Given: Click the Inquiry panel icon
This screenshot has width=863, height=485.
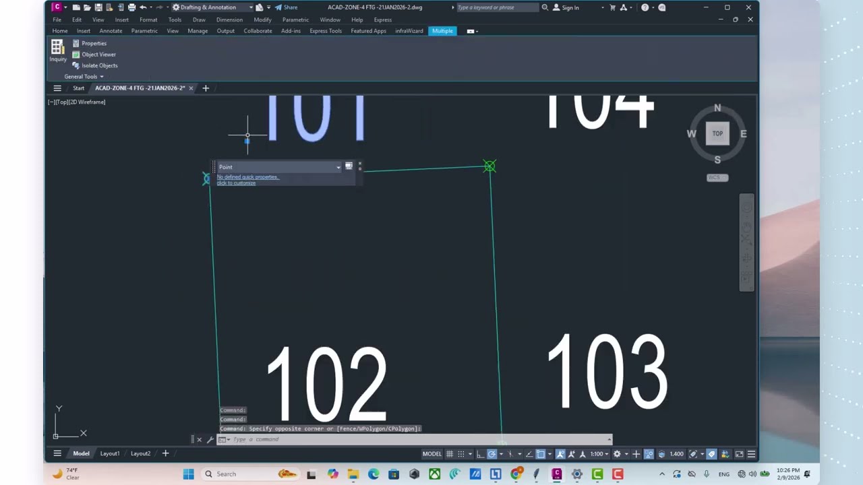Looking at the screenshot, I should [x=57, y=51].
